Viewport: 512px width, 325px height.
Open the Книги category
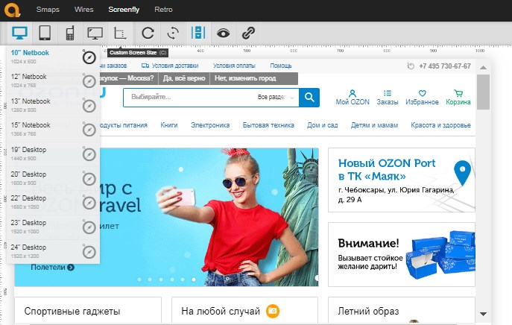pos(169,125)
